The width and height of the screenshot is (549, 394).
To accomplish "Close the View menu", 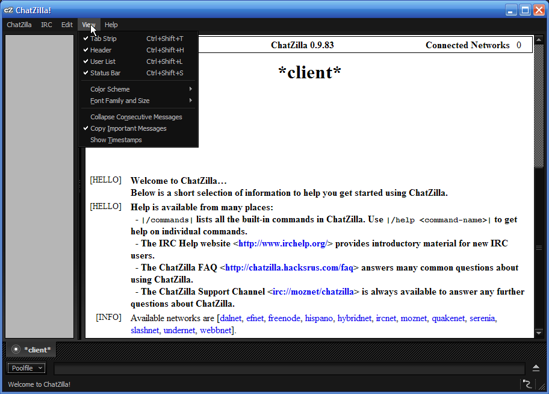I will (x=88, y=25).
